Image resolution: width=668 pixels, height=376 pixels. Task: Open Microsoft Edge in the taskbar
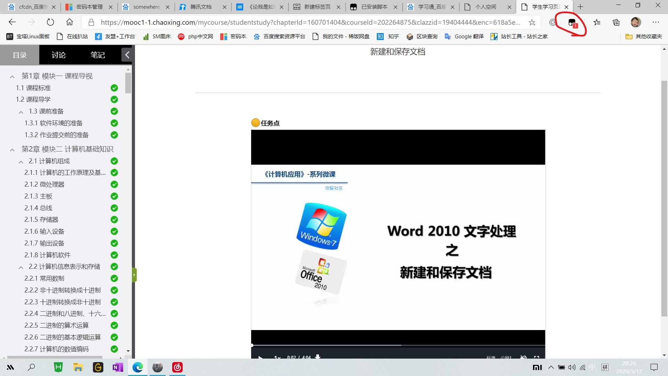point(137,367)
